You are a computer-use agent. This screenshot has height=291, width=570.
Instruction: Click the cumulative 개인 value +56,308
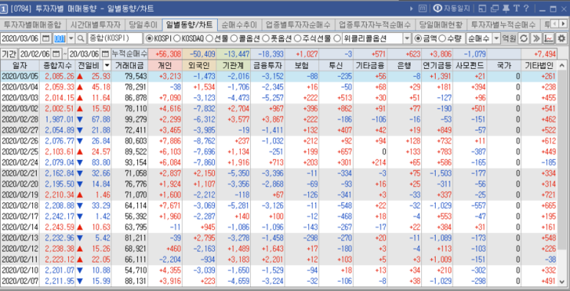tap(165, 54)
